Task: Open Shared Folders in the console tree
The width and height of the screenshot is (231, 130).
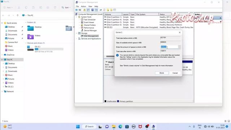Action: tap(90, 25)
